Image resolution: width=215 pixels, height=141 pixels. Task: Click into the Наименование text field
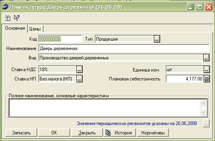[x=124, y=48]
